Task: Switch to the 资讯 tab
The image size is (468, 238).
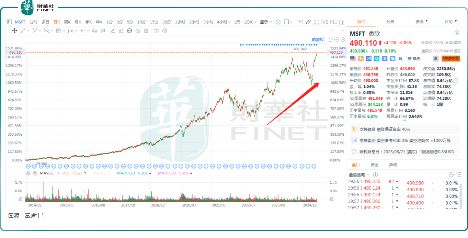Action: (420, 22)
